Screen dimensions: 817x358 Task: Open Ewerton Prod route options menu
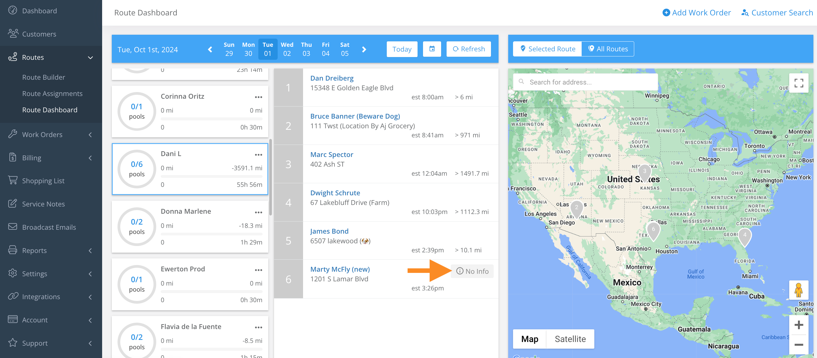coord(258,270)
